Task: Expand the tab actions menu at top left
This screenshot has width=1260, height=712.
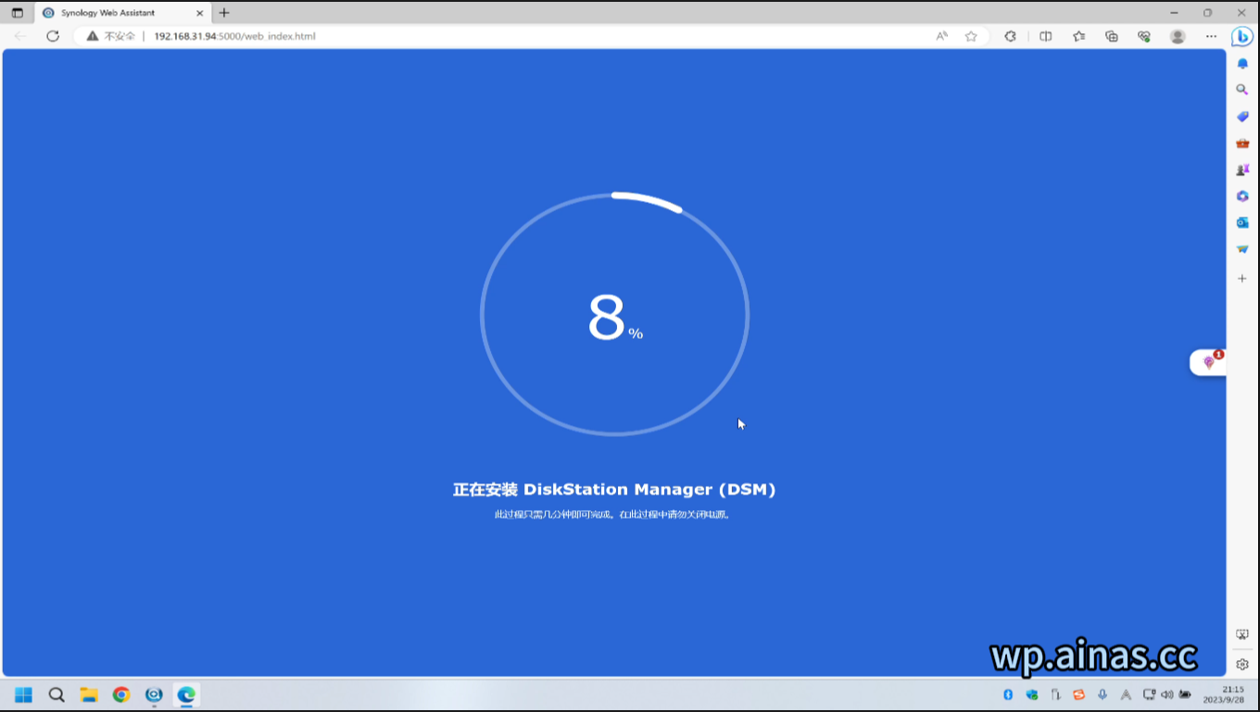Action: point(17,13)
